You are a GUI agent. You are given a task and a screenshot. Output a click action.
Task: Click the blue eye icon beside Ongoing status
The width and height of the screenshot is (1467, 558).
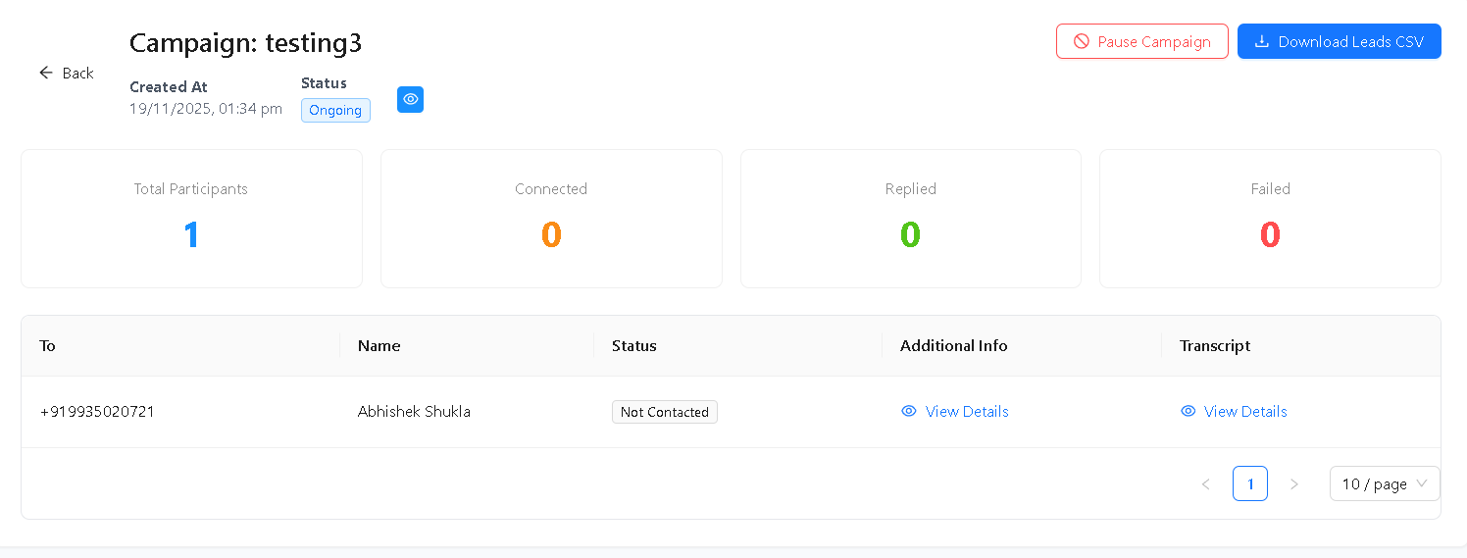tap(410, 99)
